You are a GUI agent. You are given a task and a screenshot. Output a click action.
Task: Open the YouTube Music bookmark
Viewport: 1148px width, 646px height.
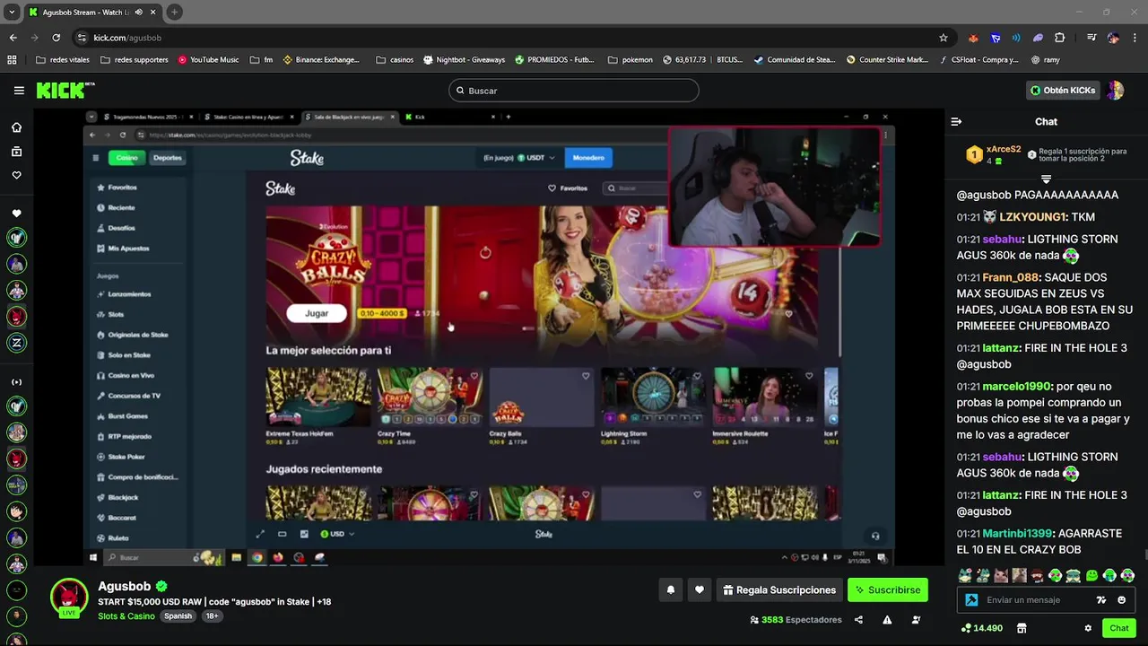[208, 60]
